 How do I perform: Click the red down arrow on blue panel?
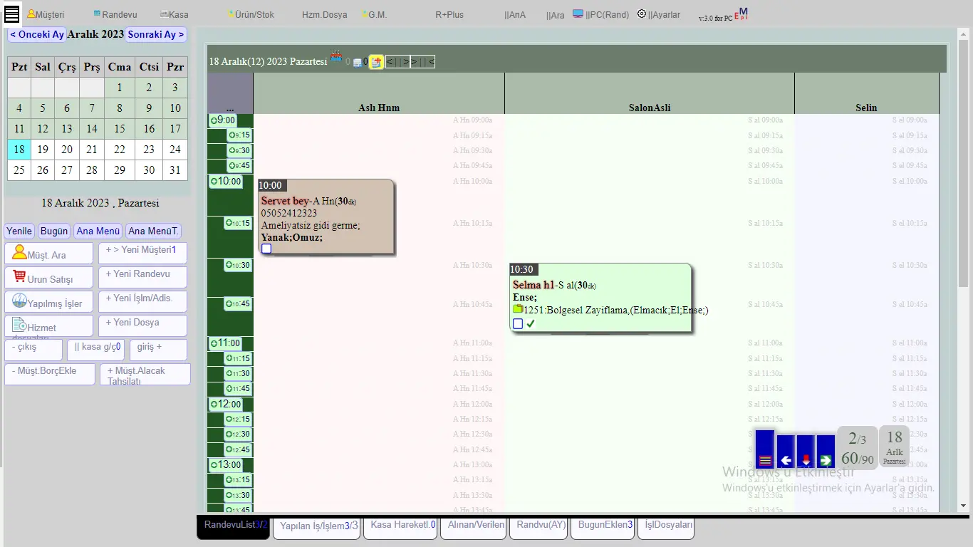(x=806, y=460)
